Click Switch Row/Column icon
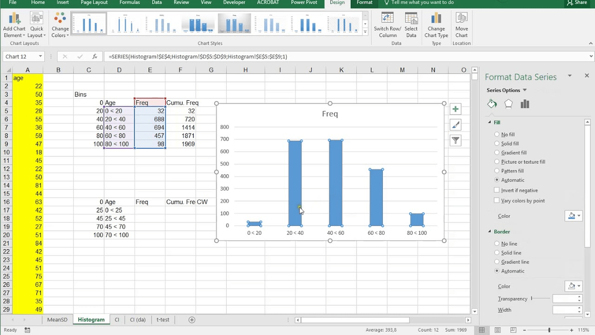Image resolution: width=595 pixels, height=335 pixels. click(387, 19)
